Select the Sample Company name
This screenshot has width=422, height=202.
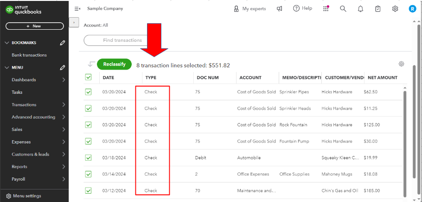(105, 9)
